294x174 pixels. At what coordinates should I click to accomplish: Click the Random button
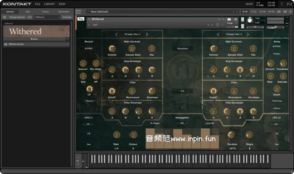(x=182, y=49)
